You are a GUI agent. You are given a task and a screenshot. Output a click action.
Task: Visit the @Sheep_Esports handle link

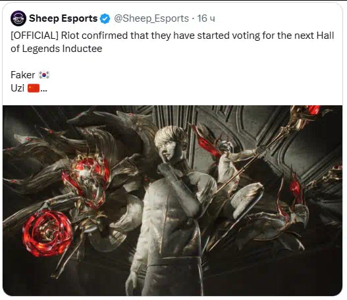tap(151, 18)
